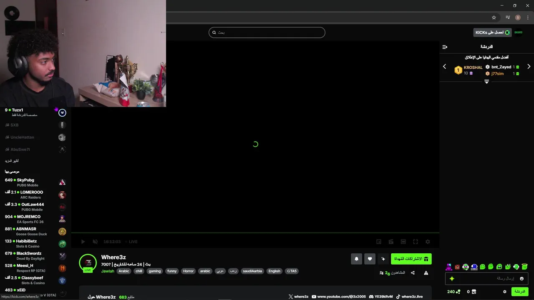Go to previous top gifters page

444,67
